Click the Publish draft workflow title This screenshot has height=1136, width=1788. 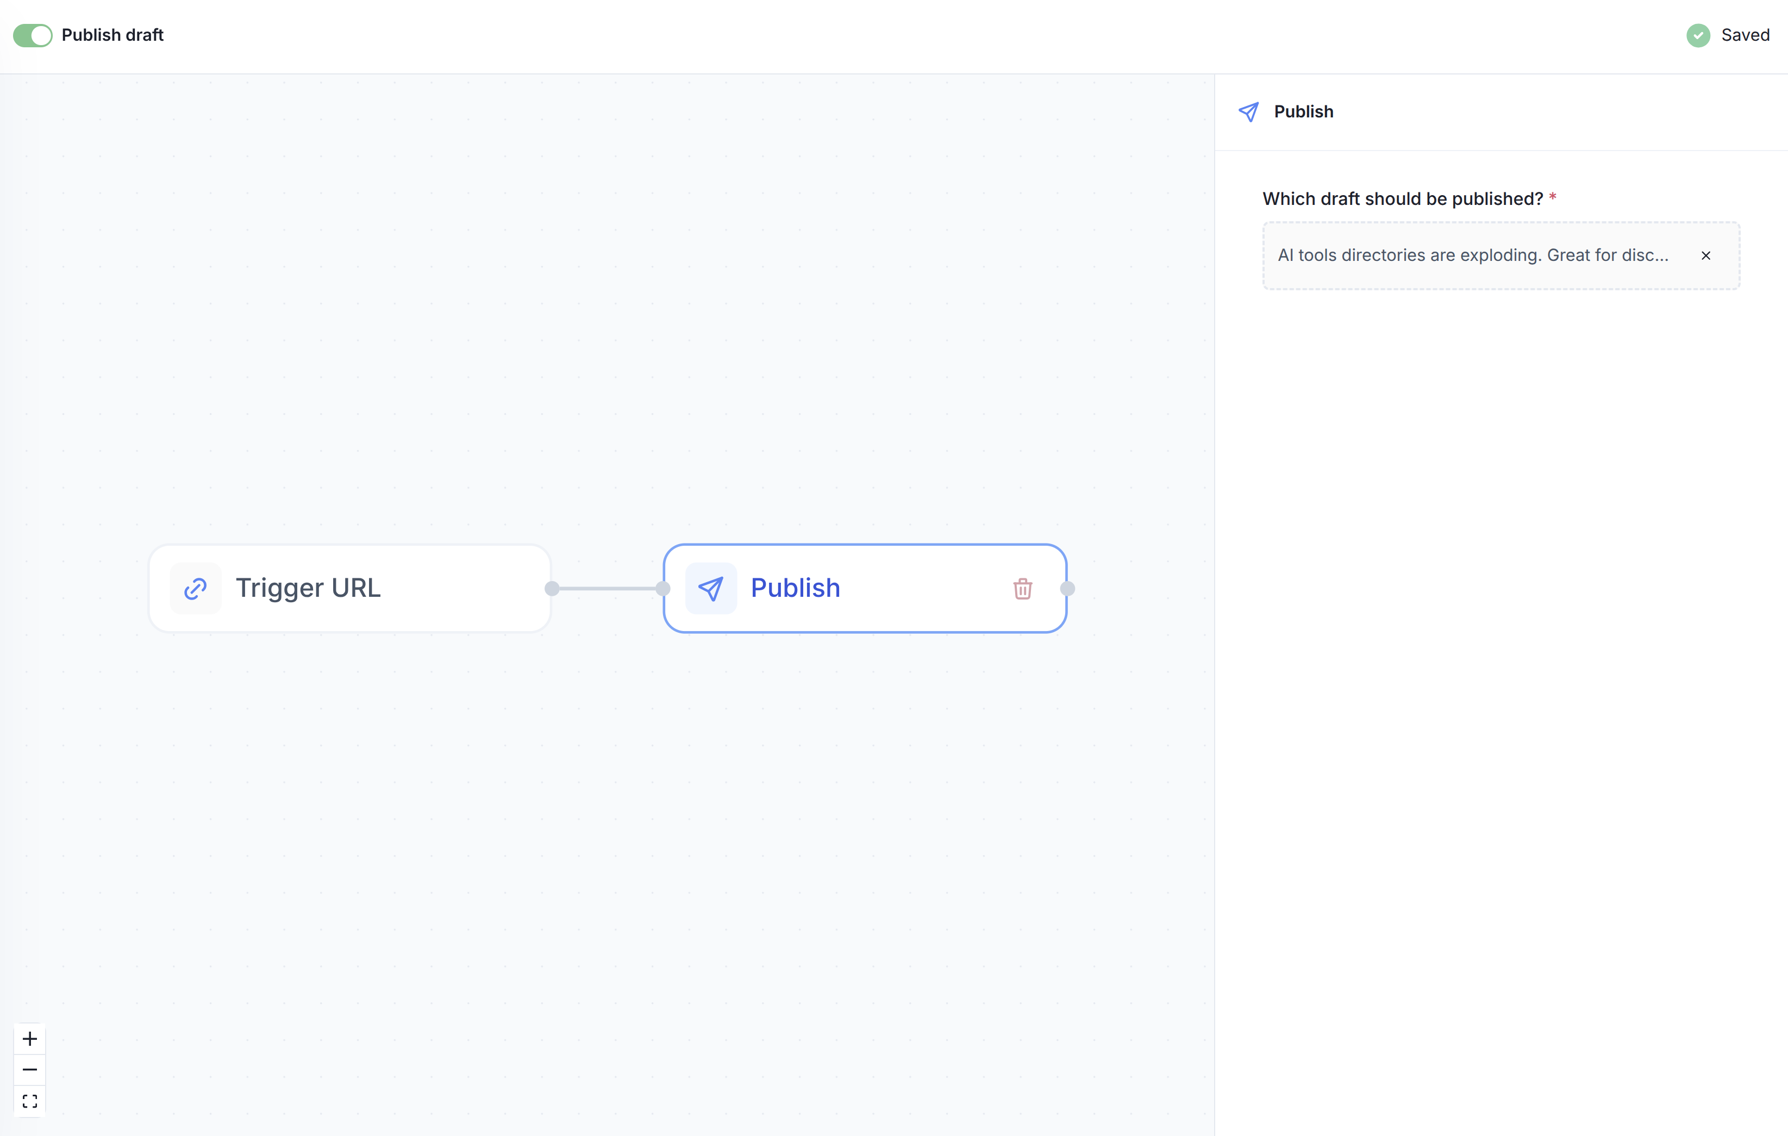[x=112, y=35]
